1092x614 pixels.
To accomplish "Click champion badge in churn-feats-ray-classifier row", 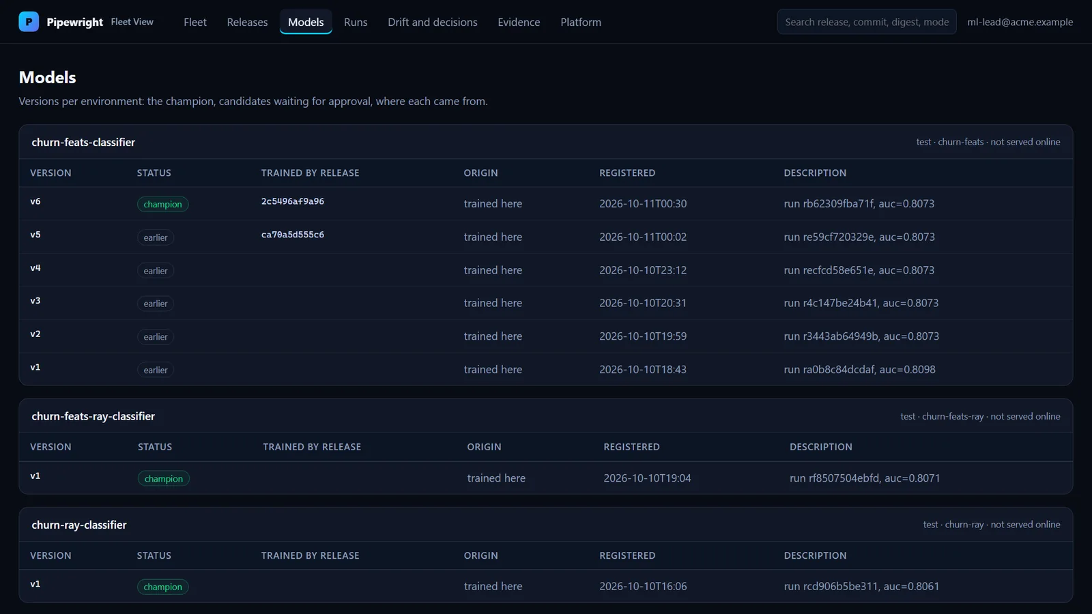I will click(x=164, y=478).
